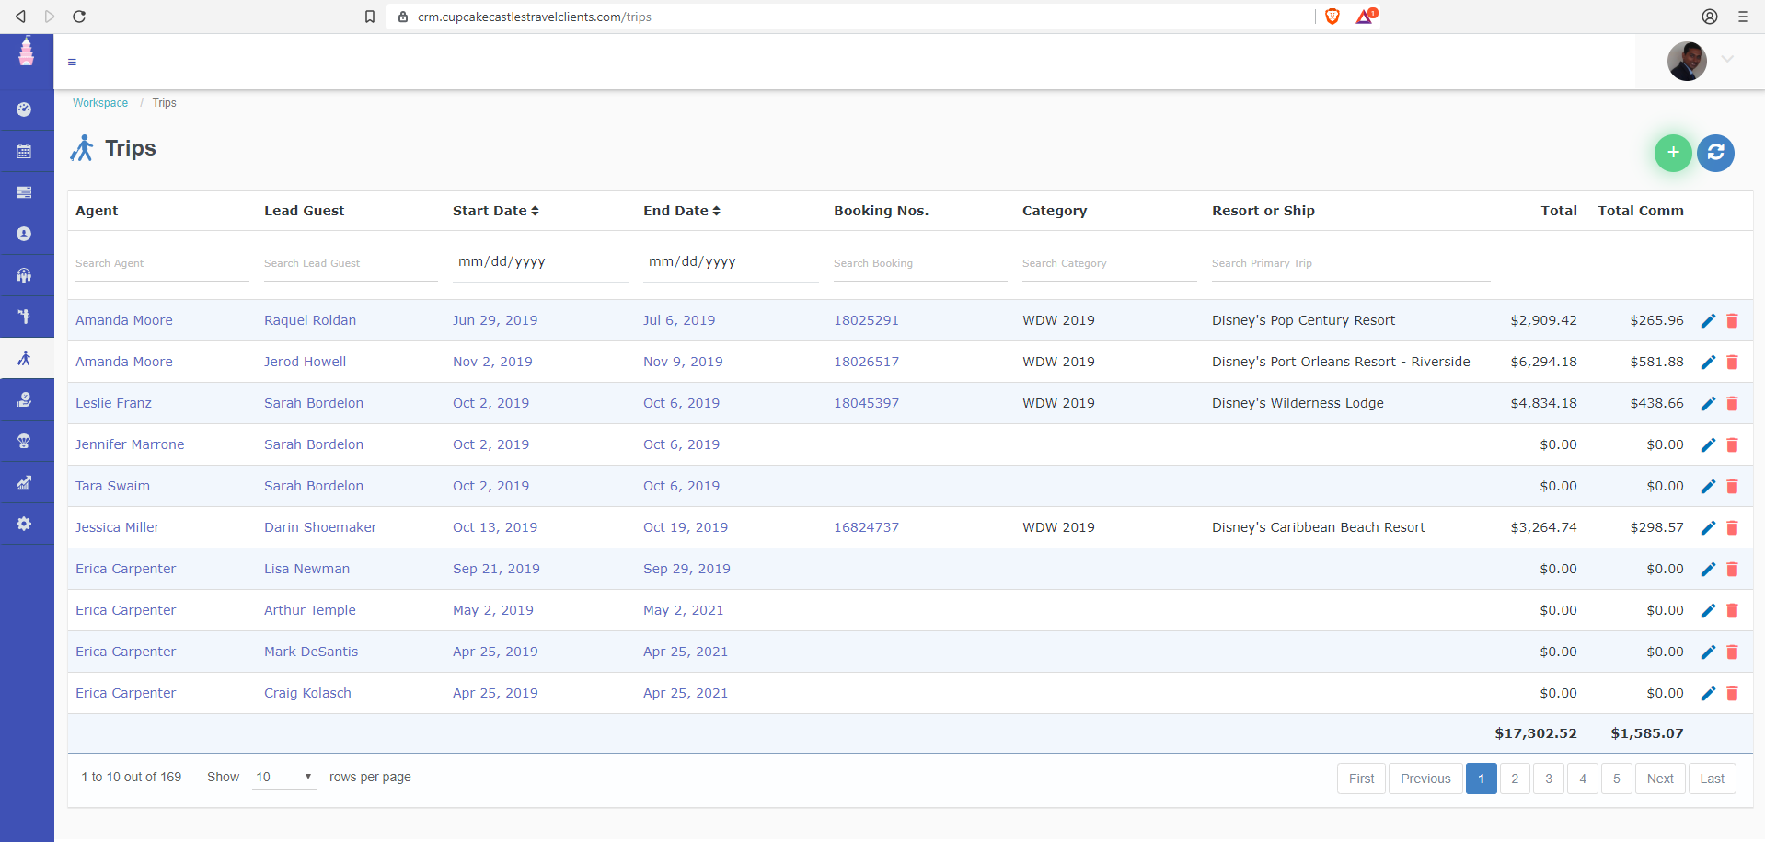Click the user avatar photo

1687,62
